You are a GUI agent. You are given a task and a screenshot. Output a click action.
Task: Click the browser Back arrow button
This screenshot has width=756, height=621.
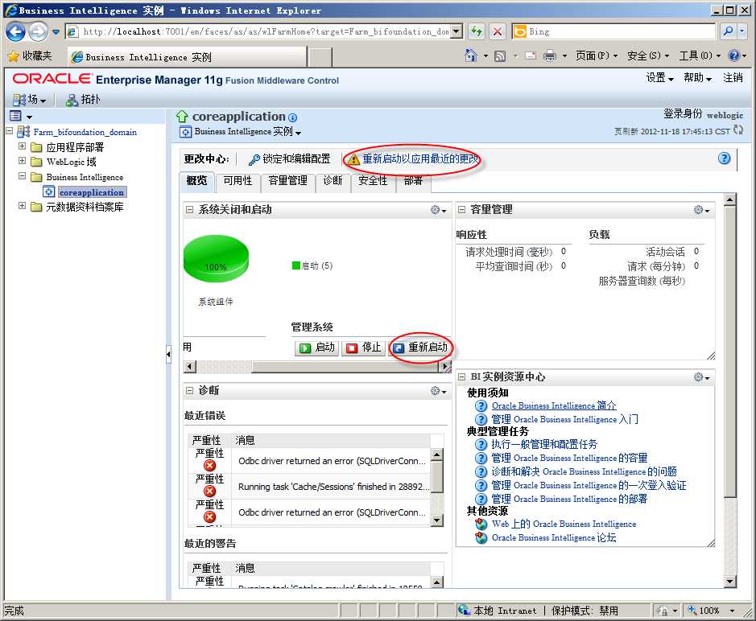pos(15,32)
